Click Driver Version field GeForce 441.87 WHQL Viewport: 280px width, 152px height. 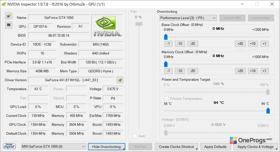tap(72, 80)
